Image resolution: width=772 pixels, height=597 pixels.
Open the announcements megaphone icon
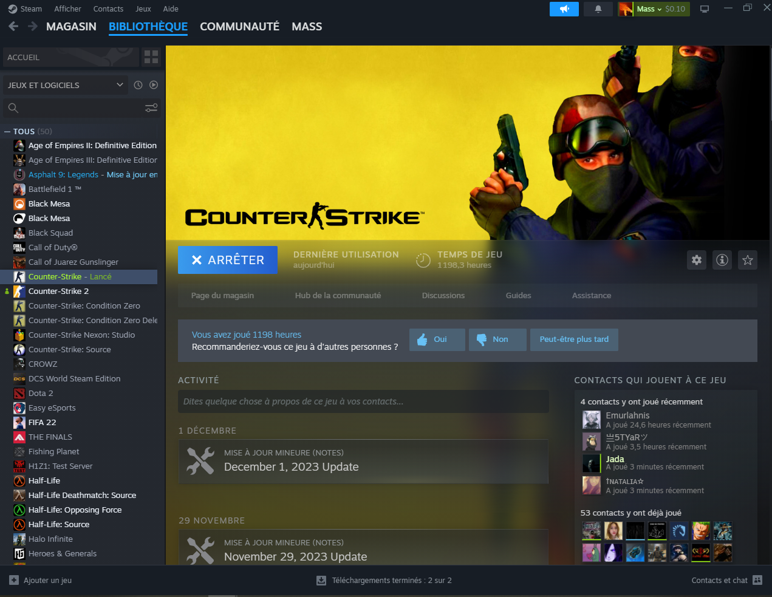click(x=564, y=9)
